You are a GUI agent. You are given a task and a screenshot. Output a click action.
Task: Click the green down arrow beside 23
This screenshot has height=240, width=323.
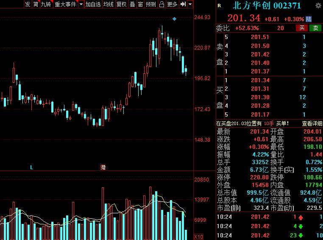(301, 235)
